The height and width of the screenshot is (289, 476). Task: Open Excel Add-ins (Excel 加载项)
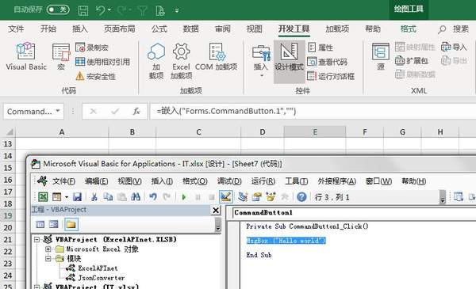(181, 61)
